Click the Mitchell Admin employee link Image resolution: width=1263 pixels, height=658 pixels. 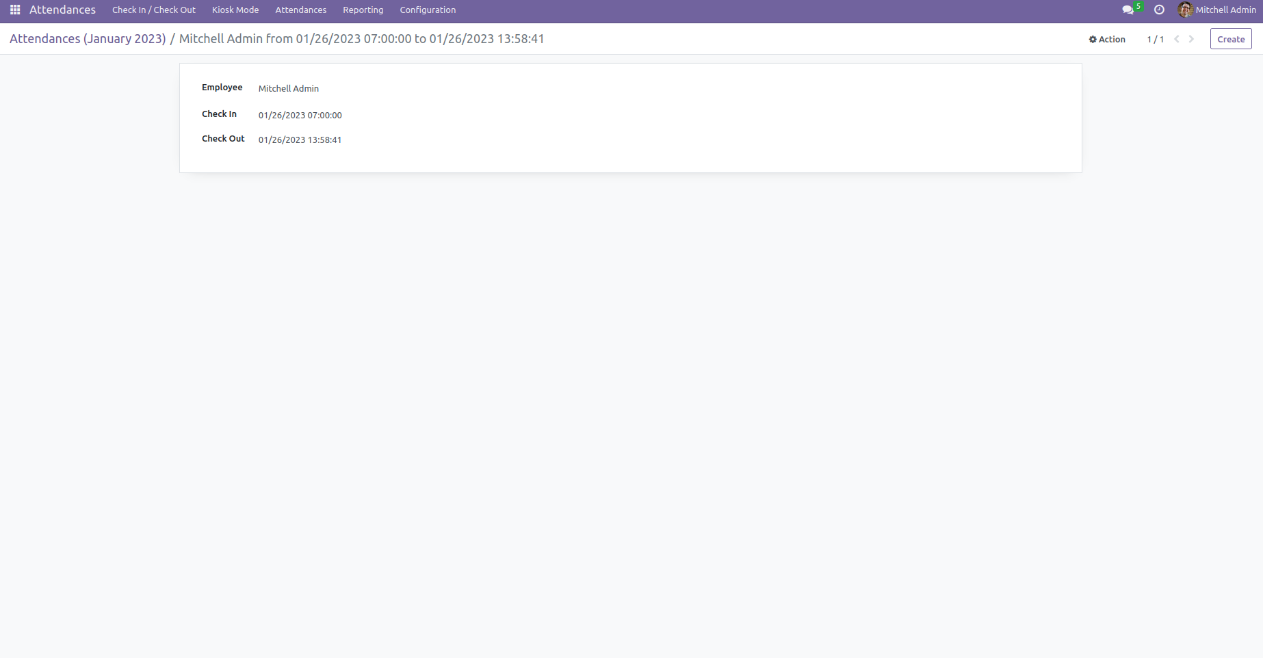coord(289,88)
